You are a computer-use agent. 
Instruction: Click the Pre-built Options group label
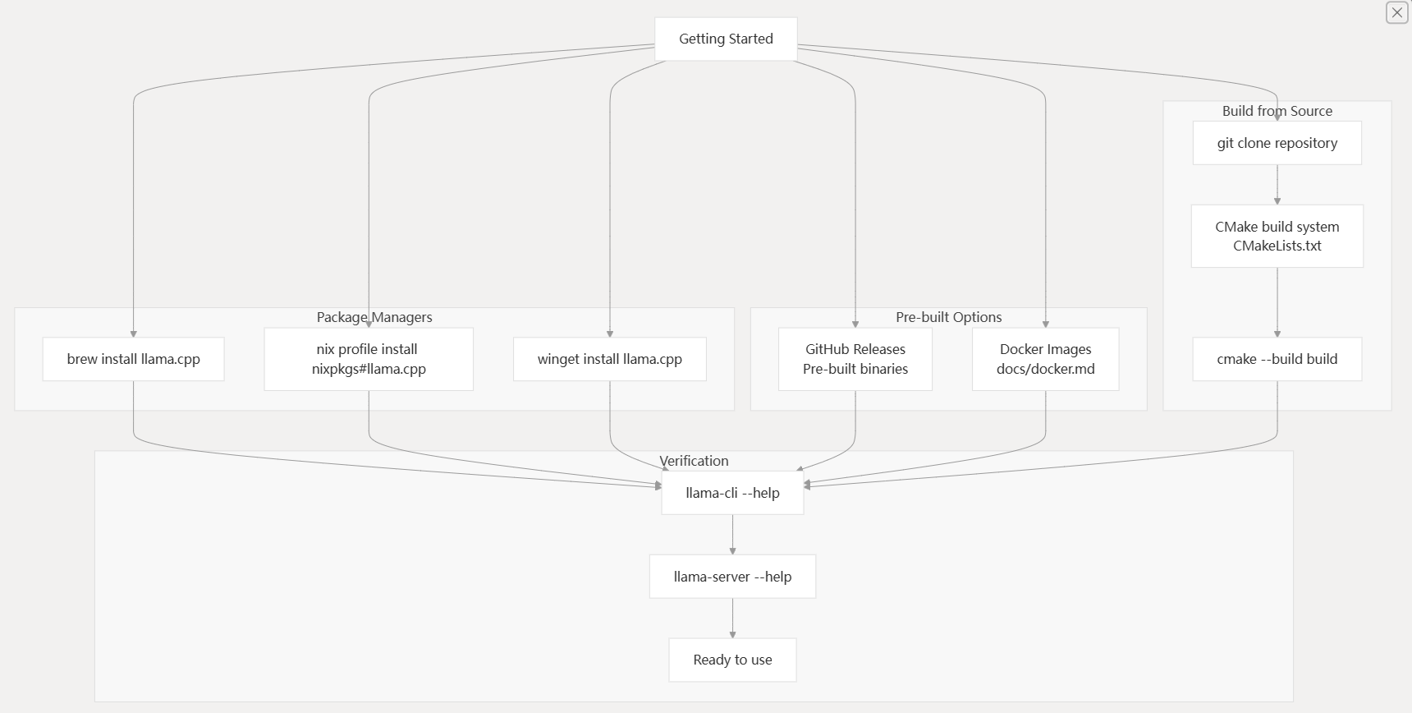(948, 317)
